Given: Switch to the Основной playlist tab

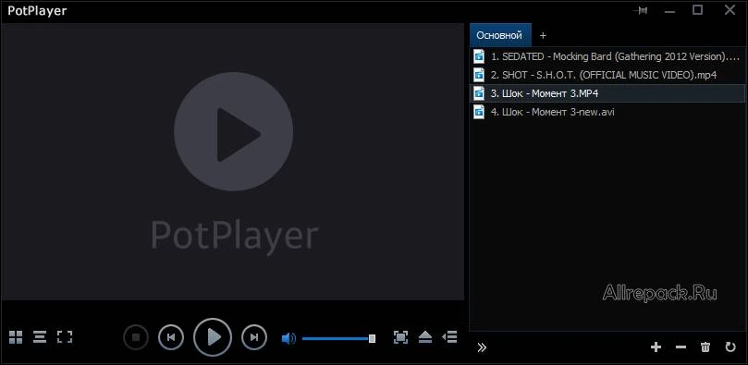Looking at the screenshot, I should tap(500, 35).
